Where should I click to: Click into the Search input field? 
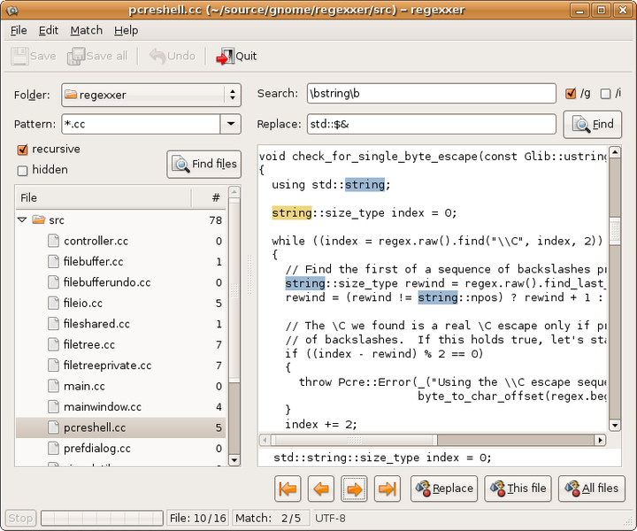(x=432, y=94)
